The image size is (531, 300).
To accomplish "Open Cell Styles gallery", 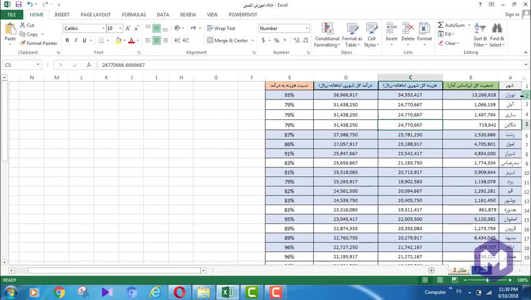I will (x=371, y=35).
